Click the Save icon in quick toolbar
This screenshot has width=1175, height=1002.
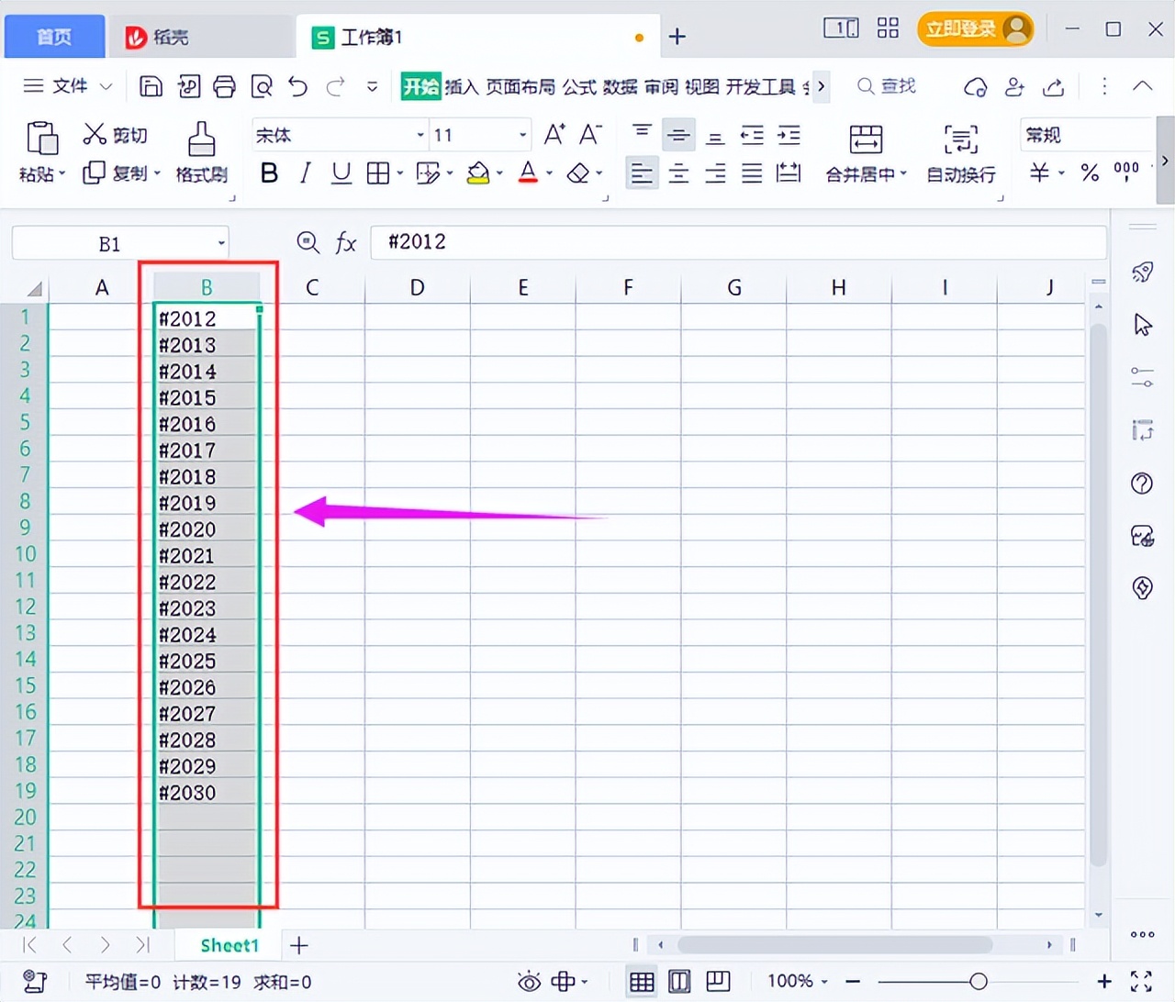tap(151, 86)
